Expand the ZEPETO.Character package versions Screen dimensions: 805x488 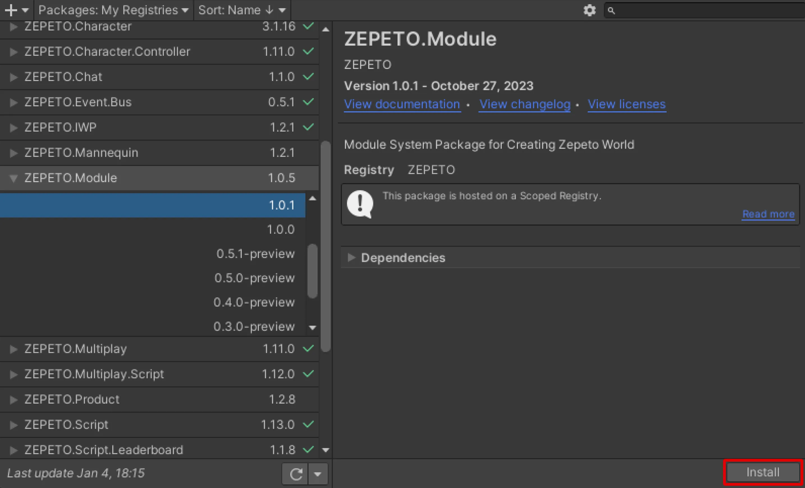13,26
